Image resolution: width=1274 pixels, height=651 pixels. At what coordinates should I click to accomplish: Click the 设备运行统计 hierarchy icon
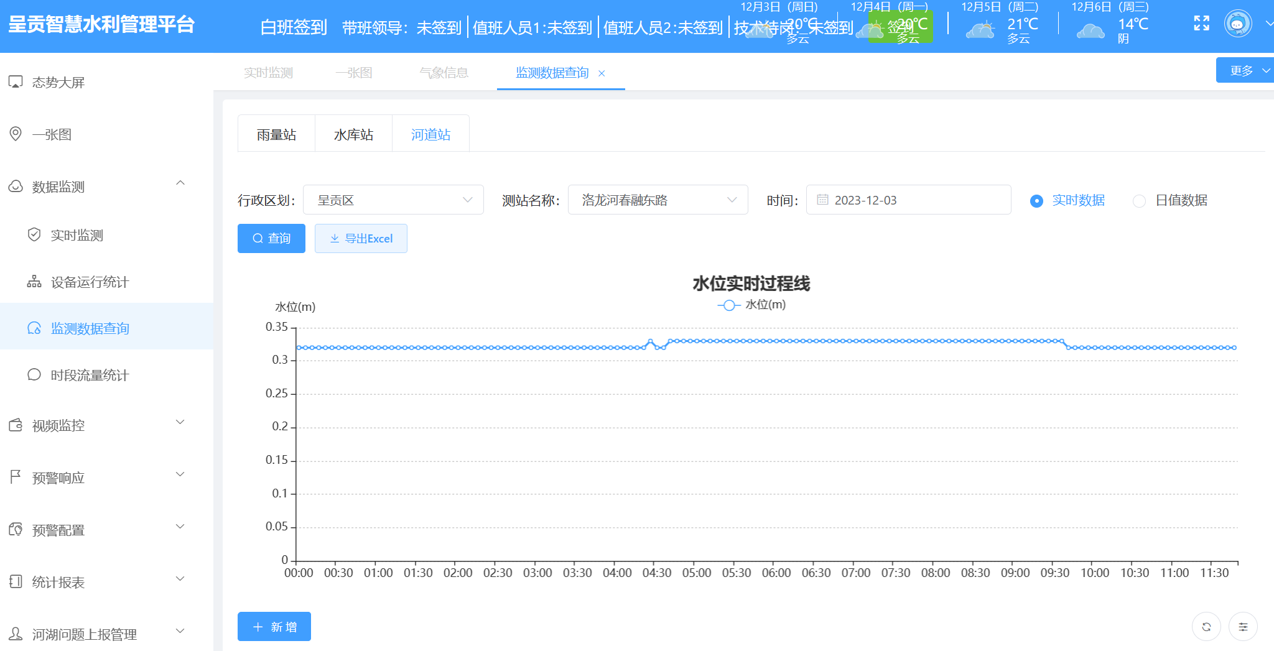click(x=34, y=282)
